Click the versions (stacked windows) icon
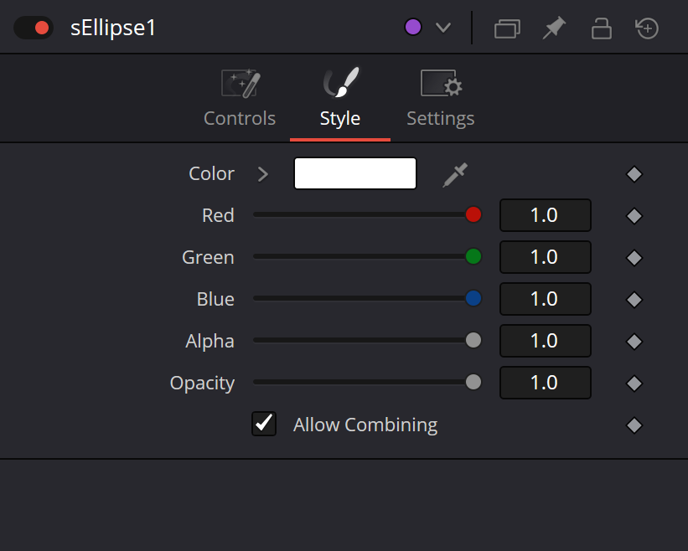The image size is (688, 551). (x=507, y=29)
